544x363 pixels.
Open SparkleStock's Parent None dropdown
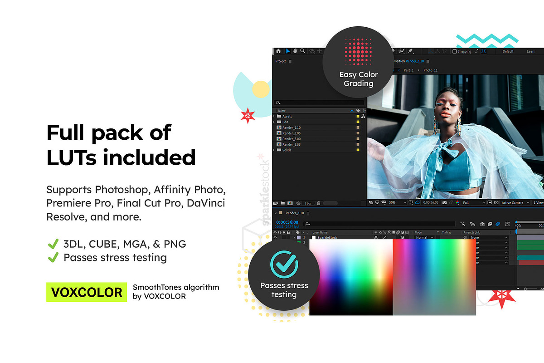pos(489,237)
